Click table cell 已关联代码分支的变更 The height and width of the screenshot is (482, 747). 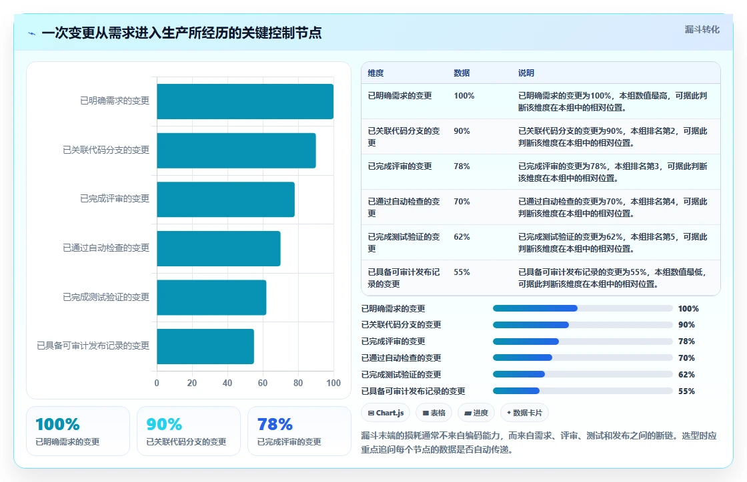tap(404, 136)
